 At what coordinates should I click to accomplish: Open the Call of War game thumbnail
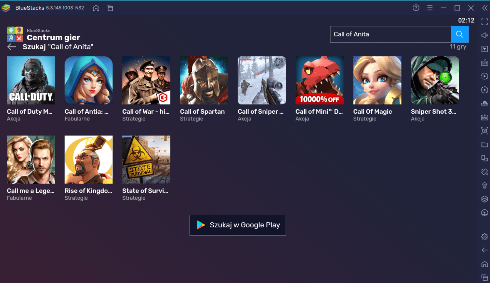[146, 80]
